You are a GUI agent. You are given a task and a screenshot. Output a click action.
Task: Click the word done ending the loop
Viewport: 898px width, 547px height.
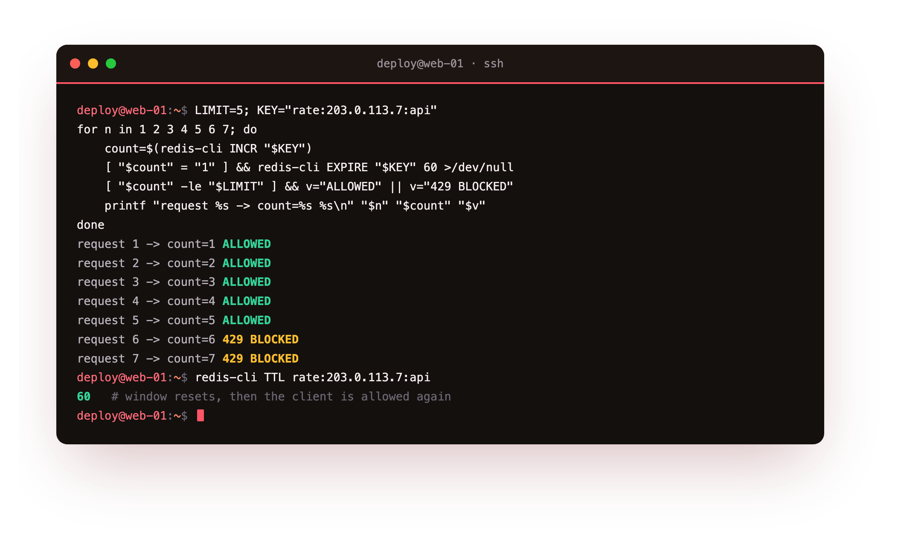(x=90, y=225)
